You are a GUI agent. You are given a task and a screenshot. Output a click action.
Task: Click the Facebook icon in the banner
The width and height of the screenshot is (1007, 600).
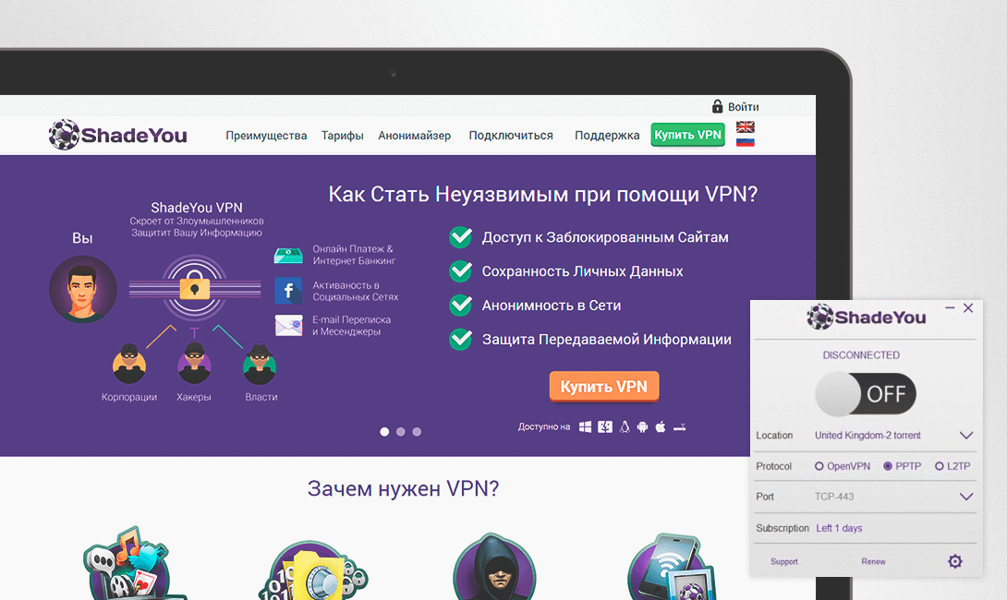[x=288, y=291]
